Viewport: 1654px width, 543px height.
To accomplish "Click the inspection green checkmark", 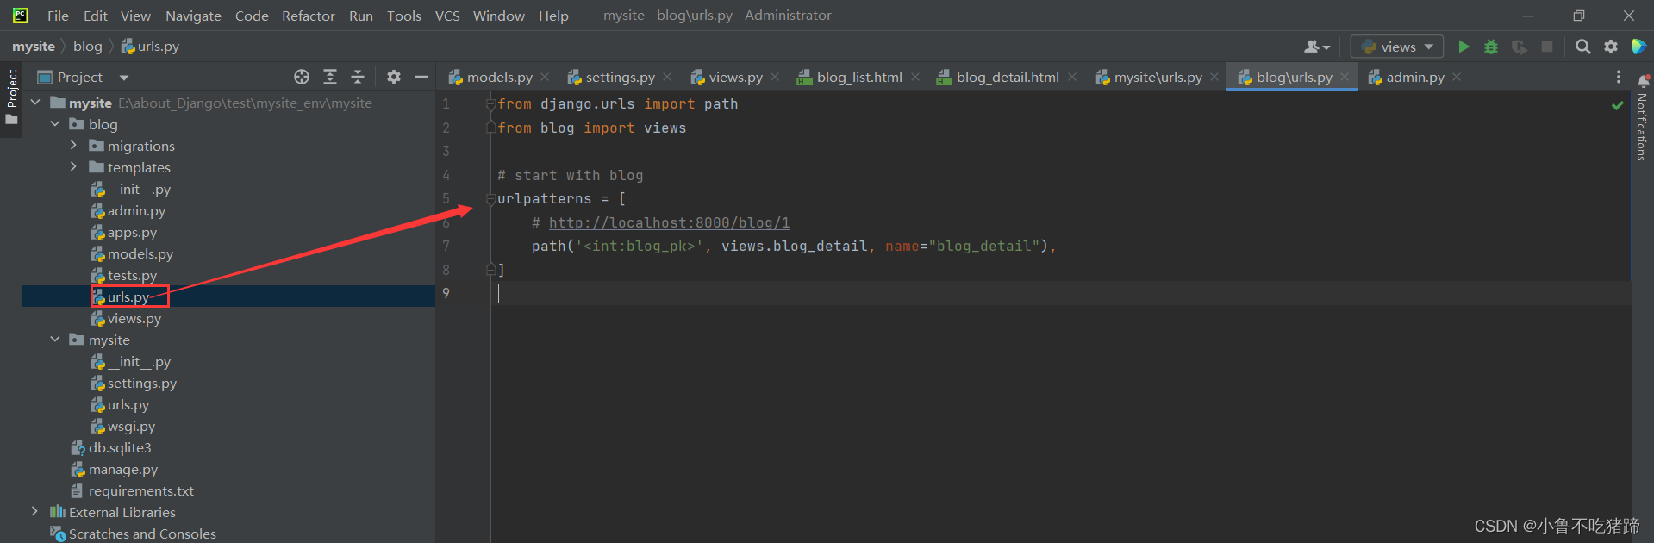I will pyautogui.click(x=1618, y=105).
